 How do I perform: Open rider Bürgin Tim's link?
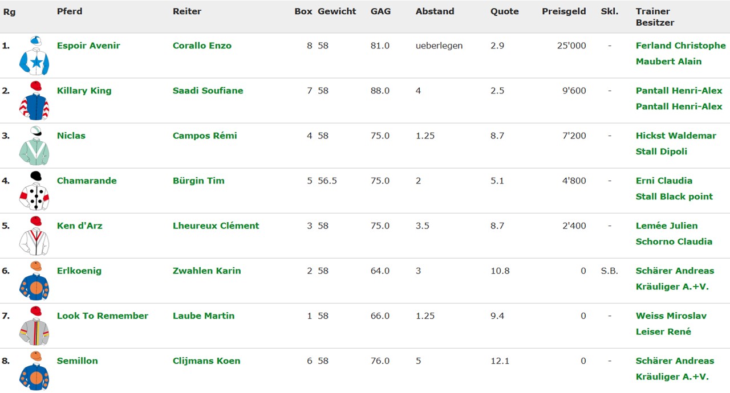tap(198, 181)
